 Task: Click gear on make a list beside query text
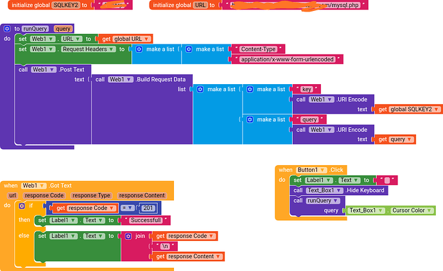[249, 119]
